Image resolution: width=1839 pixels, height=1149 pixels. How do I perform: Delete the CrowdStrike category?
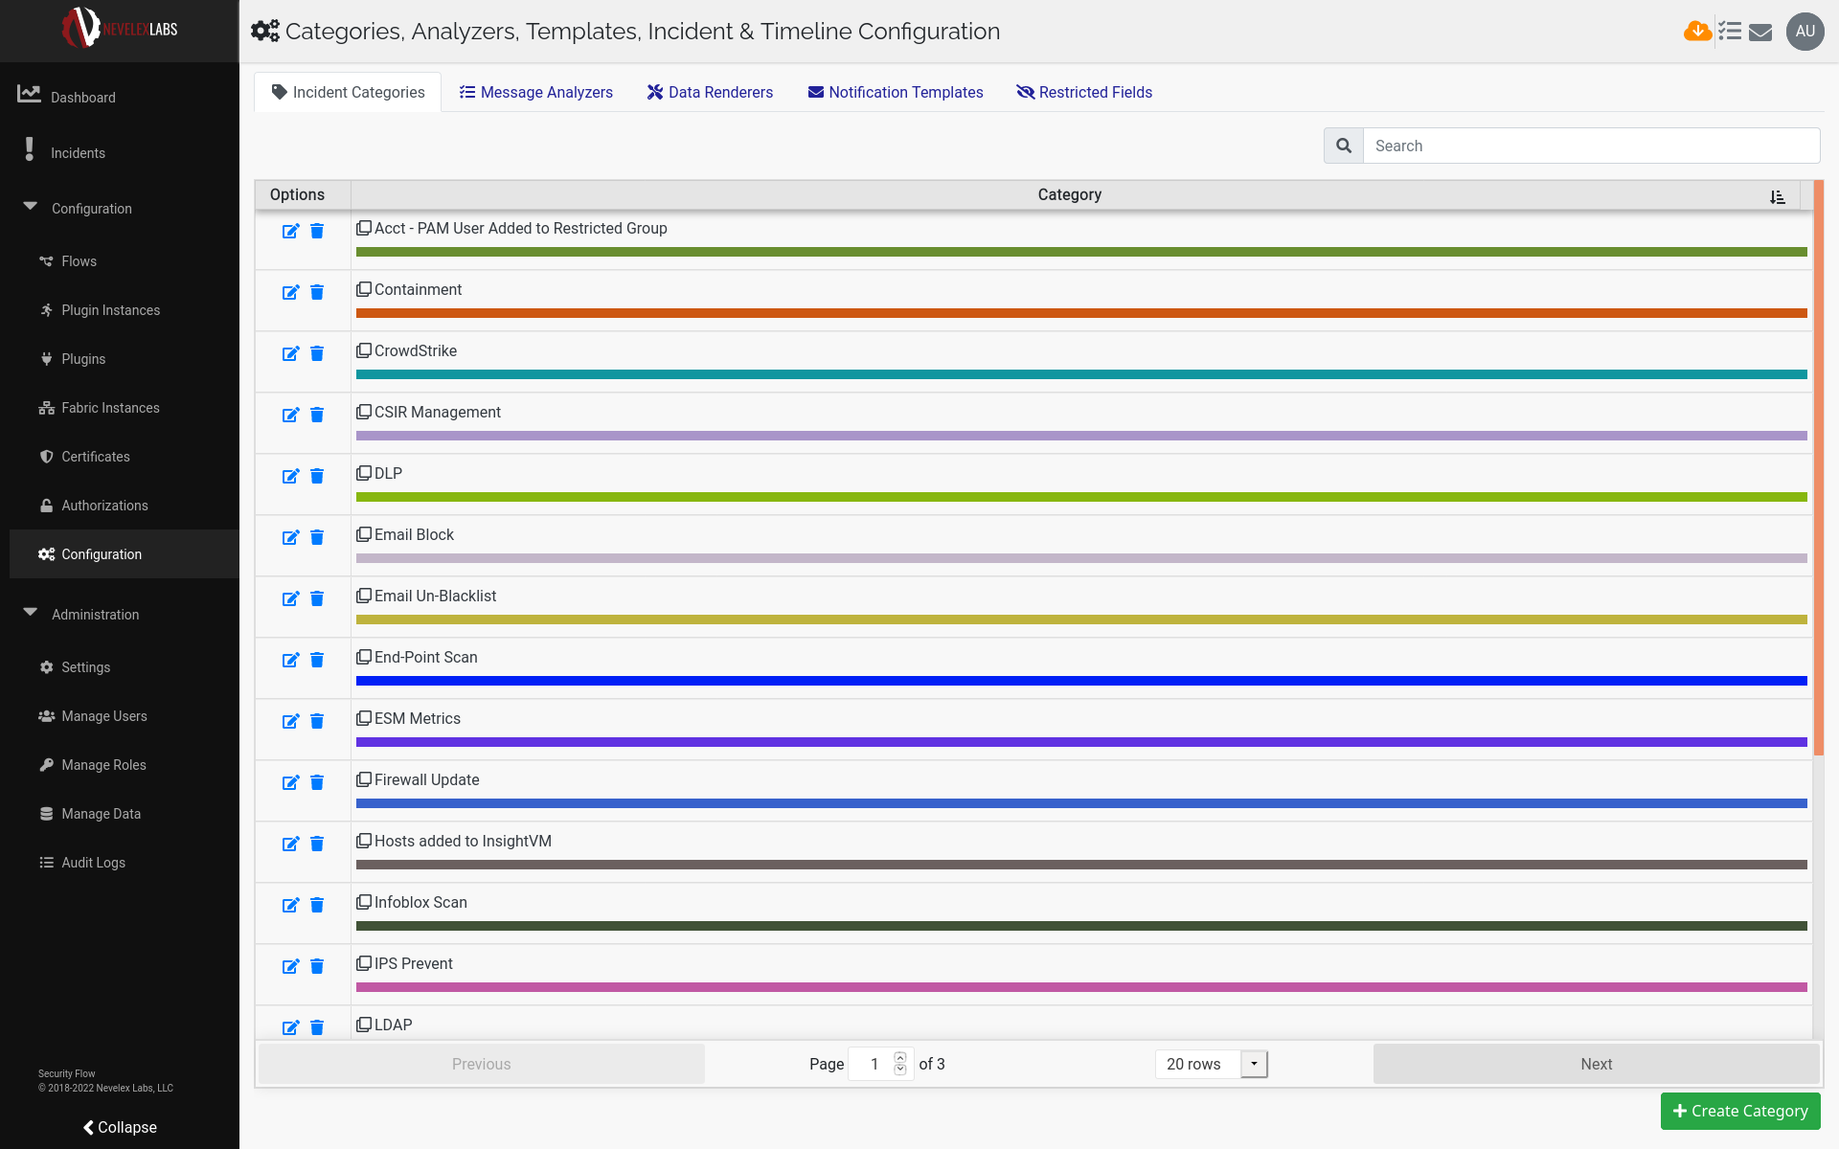click(317, 353)
